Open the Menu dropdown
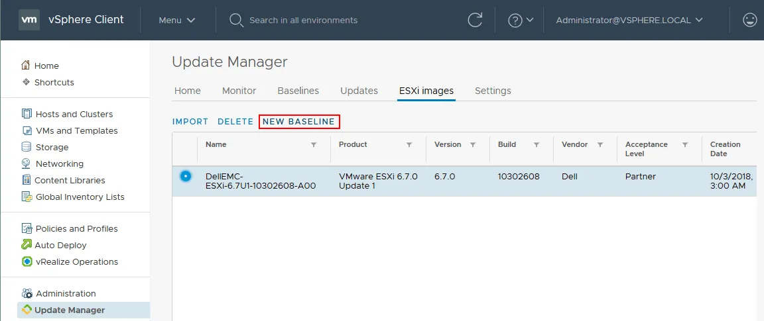Viewport: 764px width, 321px height. [176, 20]
